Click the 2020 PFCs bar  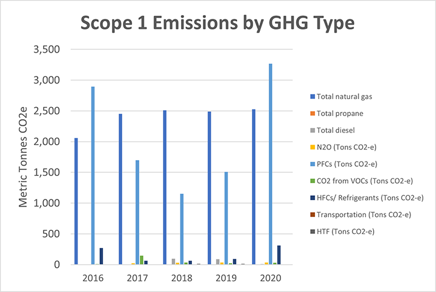271,163
